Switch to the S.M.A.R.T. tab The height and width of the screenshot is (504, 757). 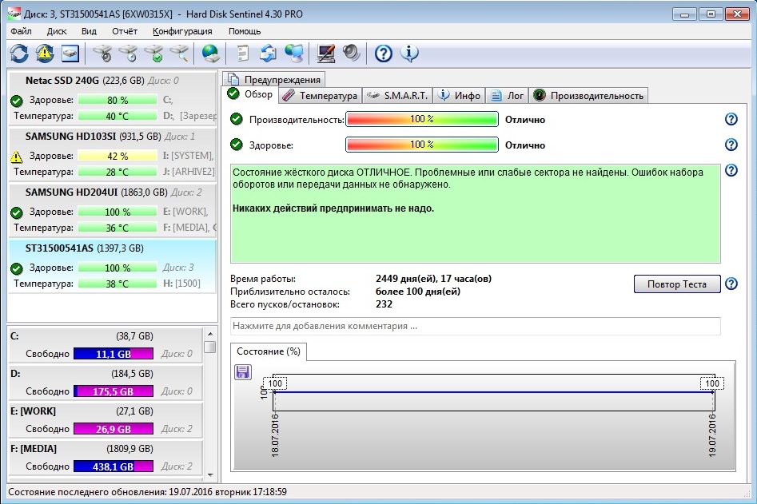(x=397, y=95)
